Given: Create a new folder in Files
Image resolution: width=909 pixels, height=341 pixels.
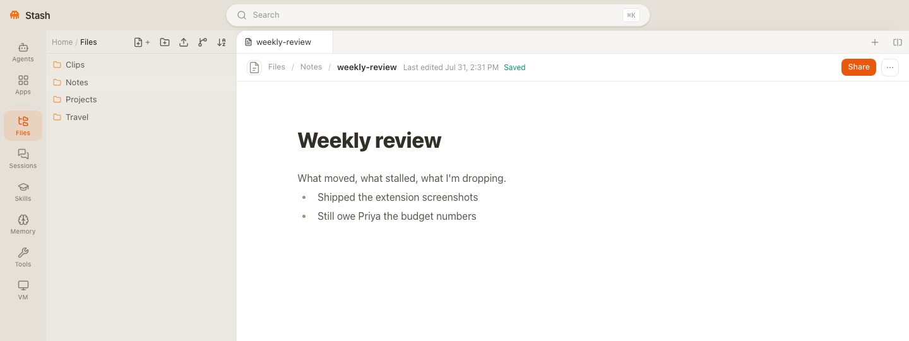Looking at the screenshot, I should pyautogui.click(x=165, y=42).
